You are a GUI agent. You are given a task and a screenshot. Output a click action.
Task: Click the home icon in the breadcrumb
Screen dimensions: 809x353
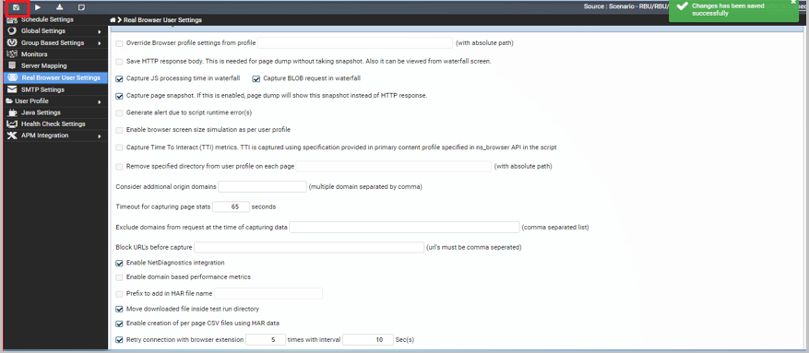tap(113, 19)
